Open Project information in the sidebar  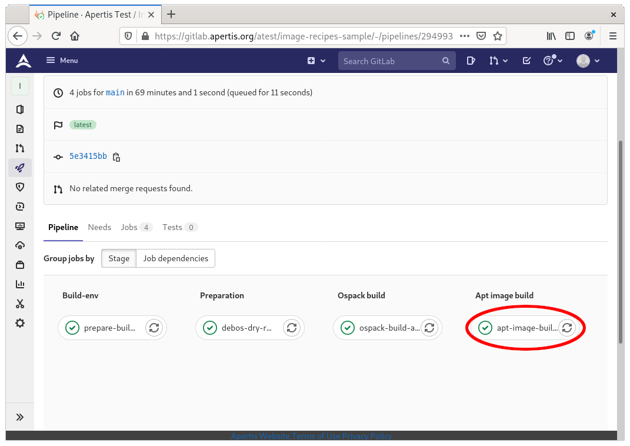point(19,109)
